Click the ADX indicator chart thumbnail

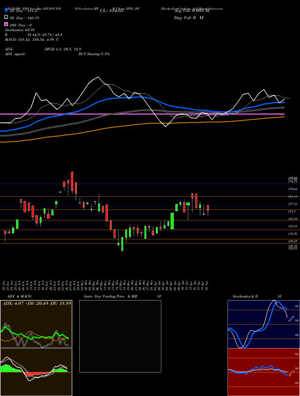click(36, 324)
